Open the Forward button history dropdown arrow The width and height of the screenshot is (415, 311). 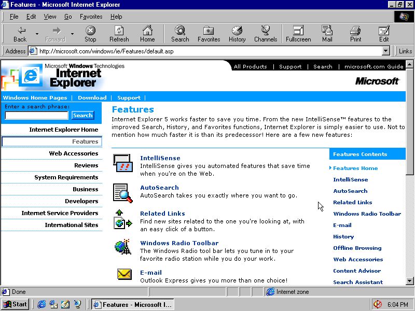click(72, 34)
